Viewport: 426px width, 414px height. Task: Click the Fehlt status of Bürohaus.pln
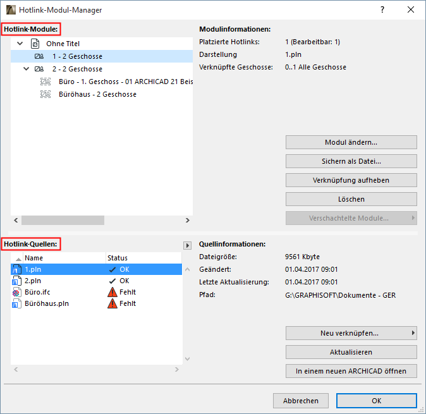[128, 303]
